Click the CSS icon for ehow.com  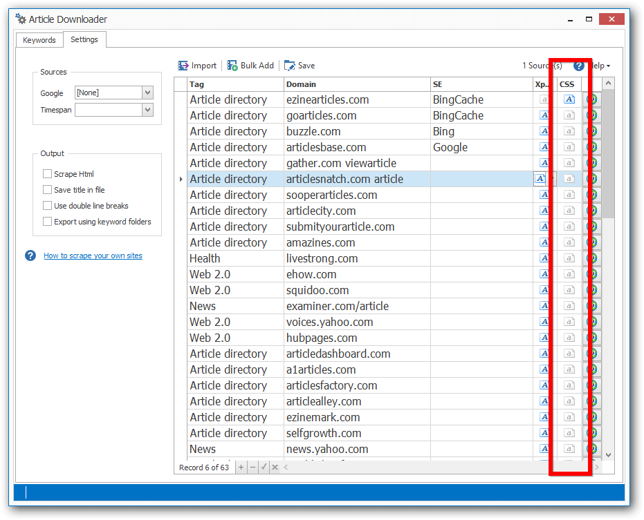click(569, 274)
